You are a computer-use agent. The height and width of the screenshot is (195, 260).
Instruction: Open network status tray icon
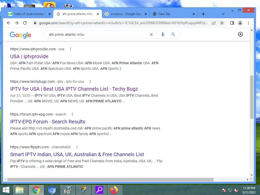pyautogui.click(x=230, y=190)
